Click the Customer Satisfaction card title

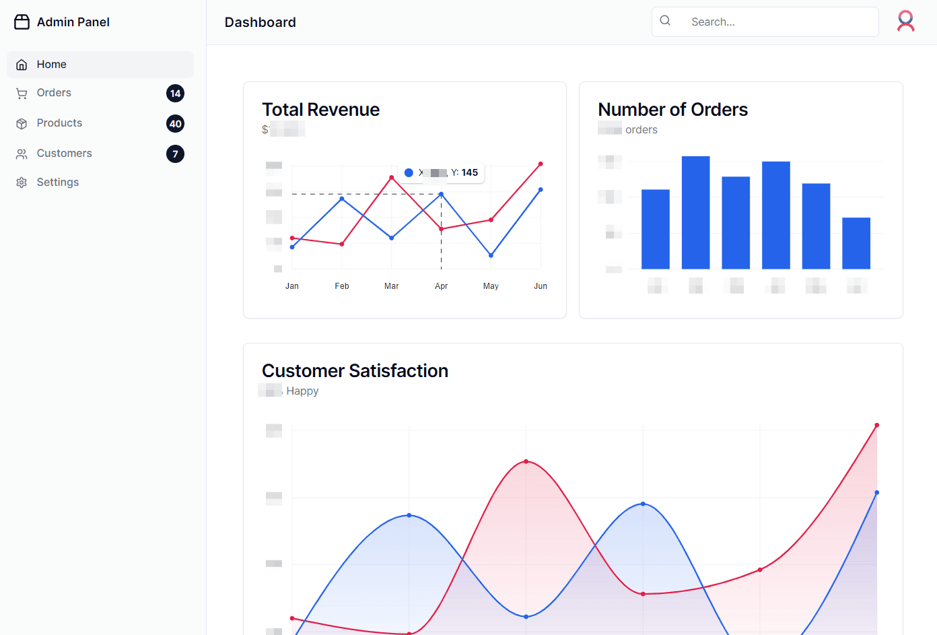[x=355, y=371]
